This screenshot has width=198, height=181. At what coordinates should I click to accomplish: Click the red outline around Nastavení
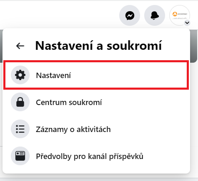(x=96, y=61)
